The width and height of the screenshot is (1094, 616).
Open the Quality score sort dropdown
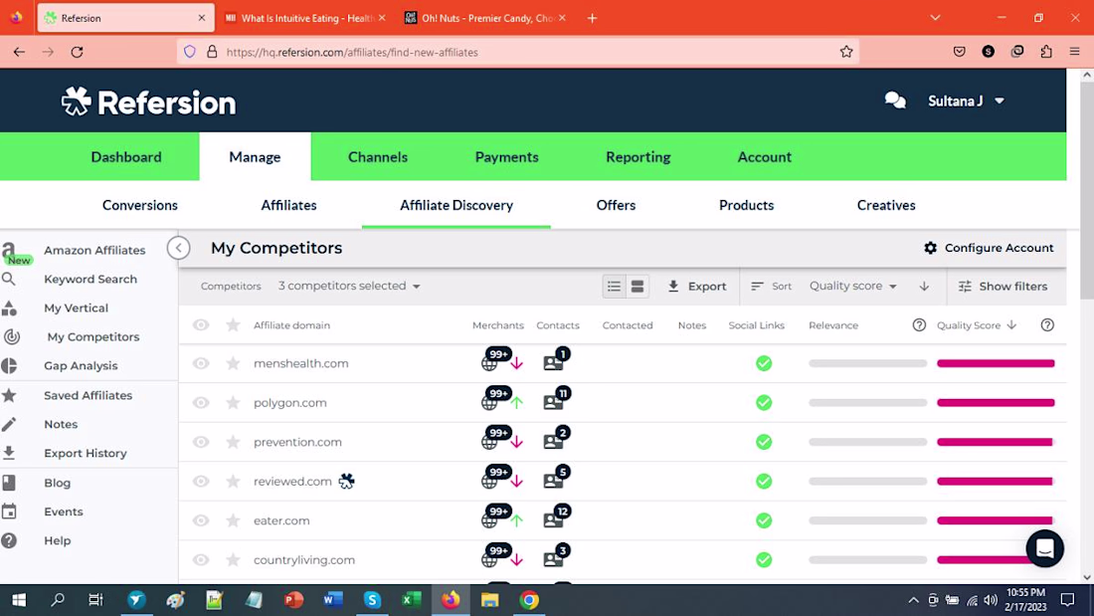pos(852,287)
